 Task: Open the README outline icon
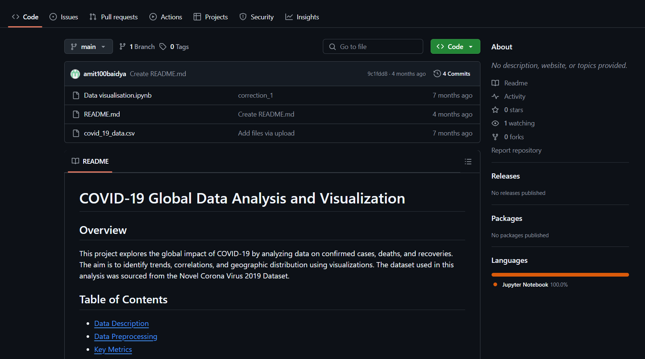[468, 161]
